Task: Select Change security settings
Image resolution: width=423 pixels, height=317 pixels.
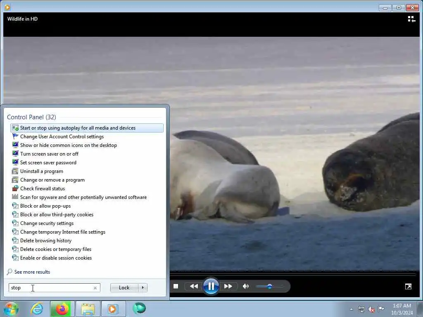Action: (x=87, y=223)
